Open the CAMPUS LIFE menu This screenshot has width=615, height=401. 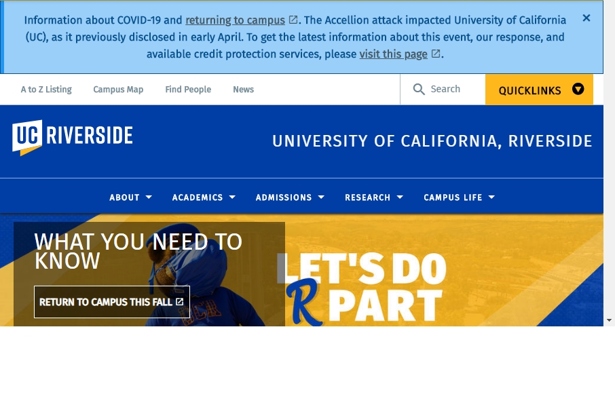pos(453,197)
